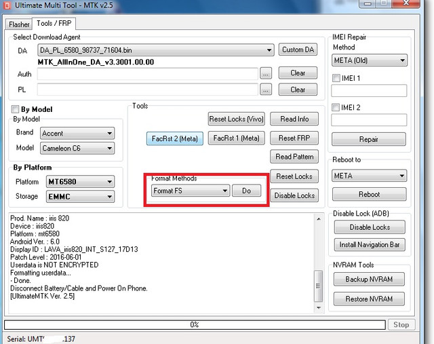Click the Ultimate Multi Tool title icon
Image resolution: width=434 pixels, height=344 pixels.
[7, 5]
